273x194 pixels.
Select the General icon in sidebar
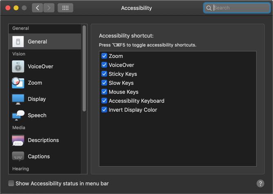(18, 42)
